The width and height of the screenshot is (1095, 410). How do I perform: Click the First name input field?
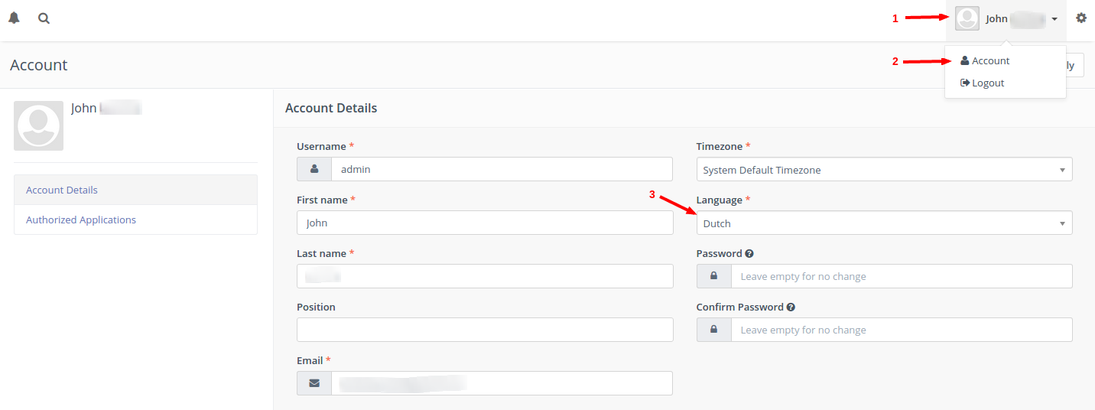point(485,223)
